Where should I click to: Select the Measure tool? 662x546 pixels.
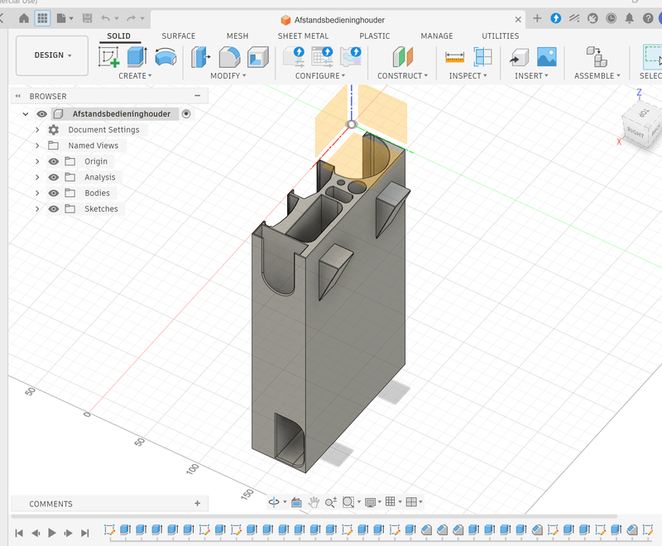[454, 57]
